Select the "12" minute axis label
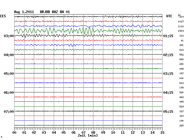This screenshot has height=140, width=185. (133, 133)
